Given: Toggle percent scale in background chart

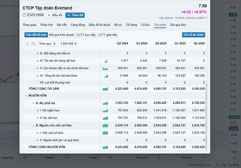Looking at the screenshot, I should [x=218, y=165].
